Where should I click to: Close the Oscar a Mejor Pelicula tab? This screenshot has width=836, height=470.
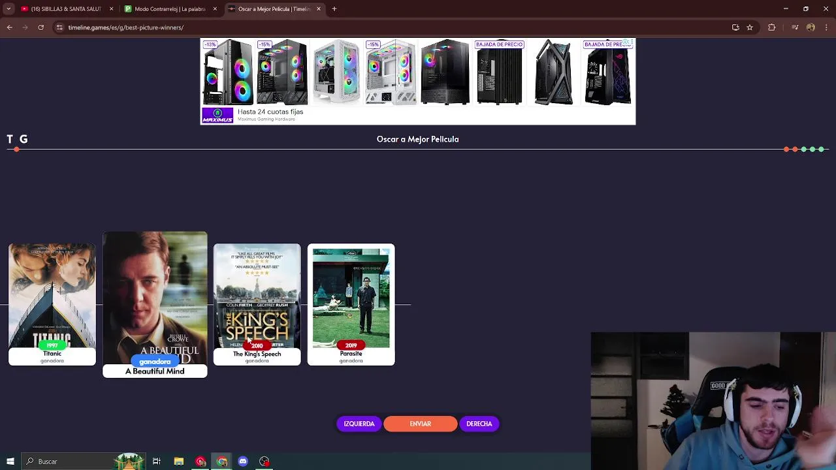[319, 9]
